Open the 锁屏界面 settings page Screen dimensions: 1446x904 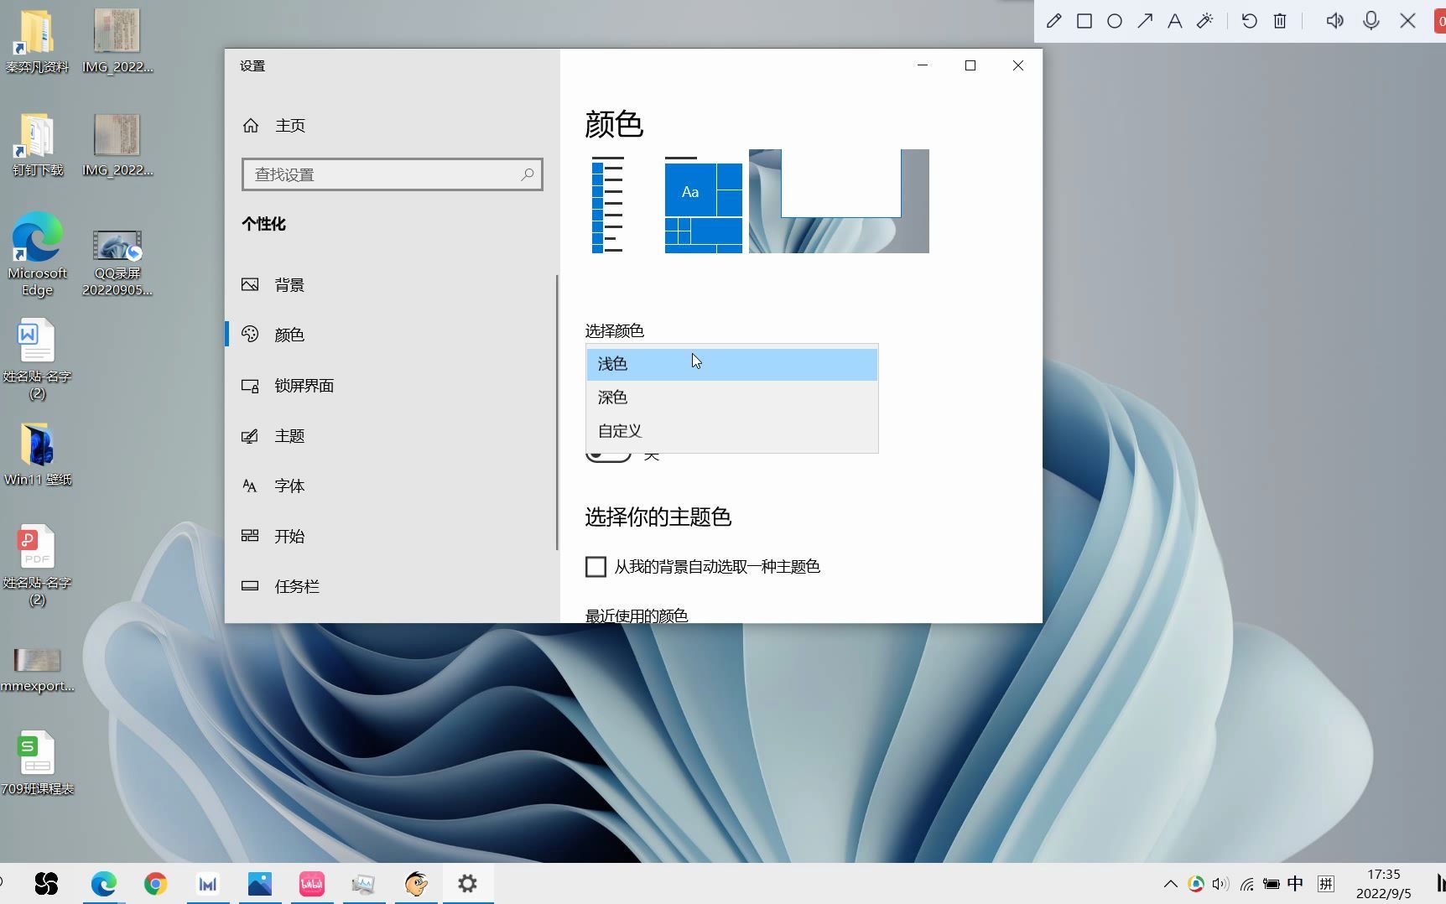coord(305,386)
